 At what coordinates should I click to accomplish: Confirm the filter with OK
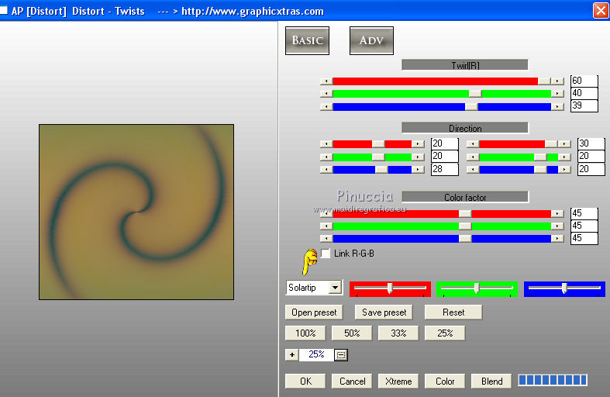[x=305, y=381]
